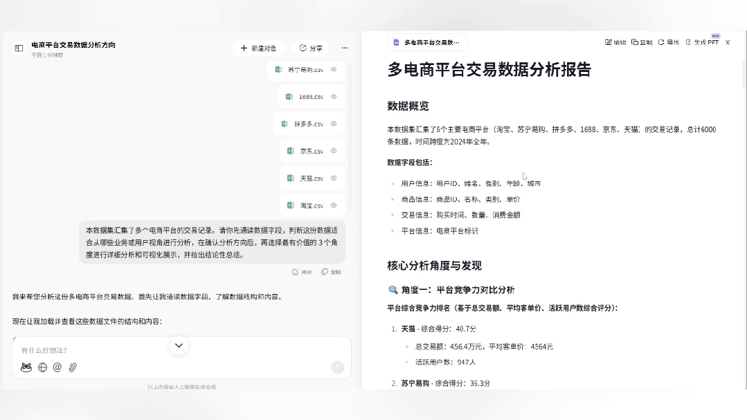Click the @ mention icon below input box
Screen dimensions: 747x420
[57, 367]
